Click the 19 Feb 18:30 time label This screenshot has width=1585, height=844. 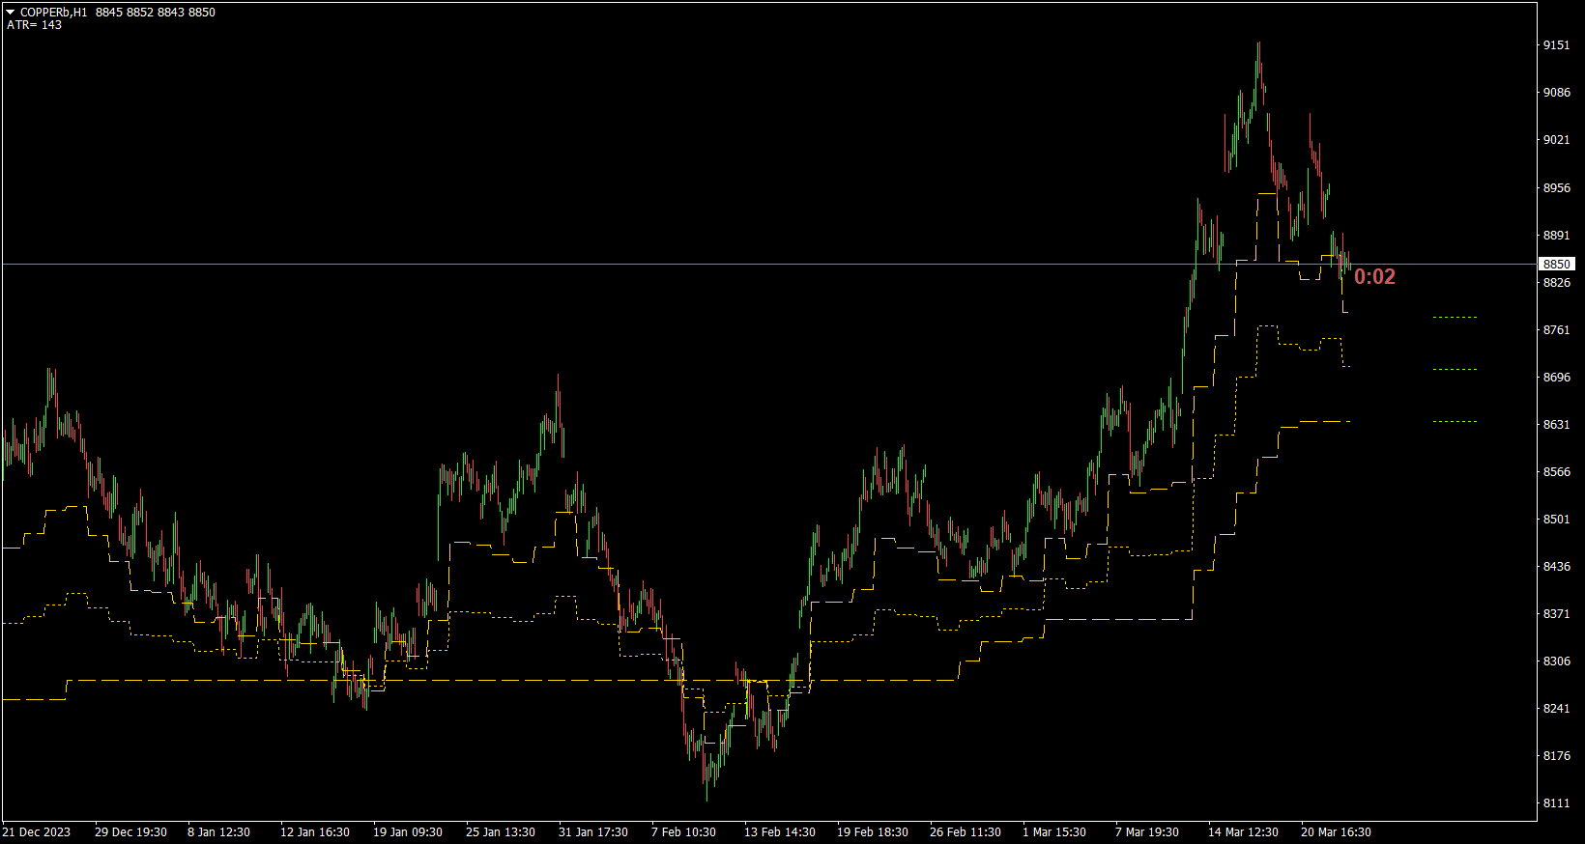coord(873,832)
